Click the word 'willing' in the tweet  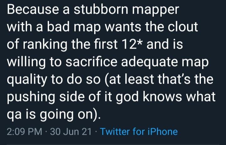click(26, 63)
